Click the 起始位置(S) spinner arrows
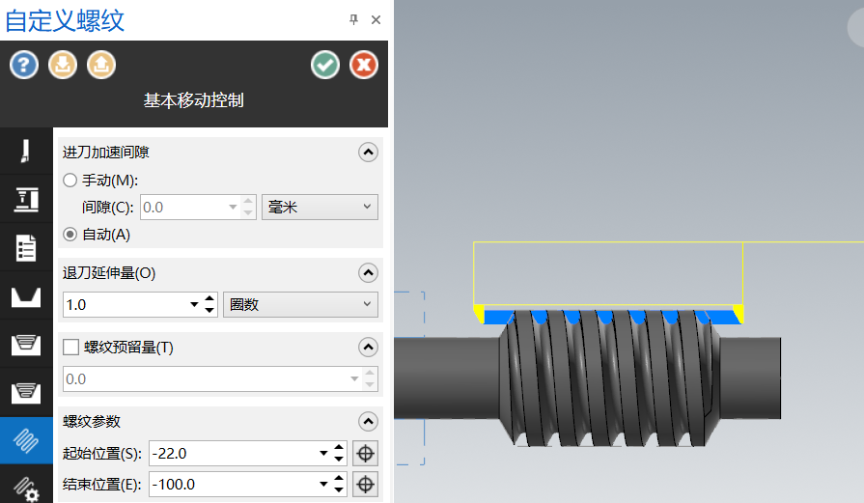 tap(339, 454)
